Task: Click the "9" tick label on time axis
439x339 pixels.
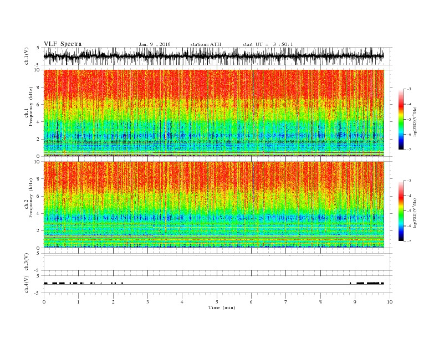Action: click(x=355, y=302)
